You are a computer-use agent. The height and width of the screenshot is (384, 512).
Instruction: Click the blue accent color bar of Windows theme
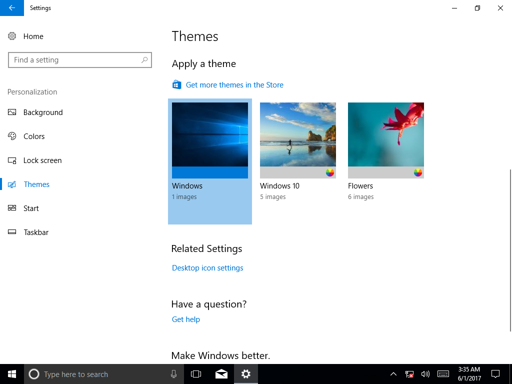(x=210, y=172)
